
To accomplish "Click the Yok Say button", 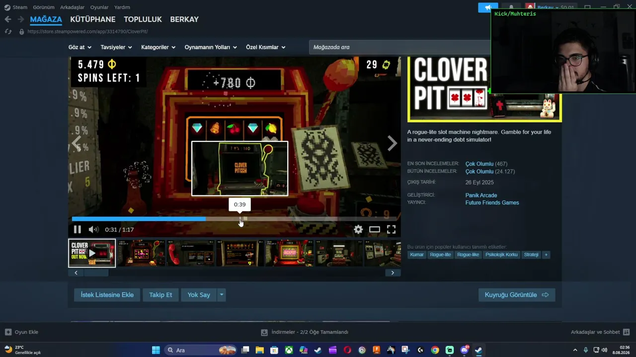I will (199, 295).
